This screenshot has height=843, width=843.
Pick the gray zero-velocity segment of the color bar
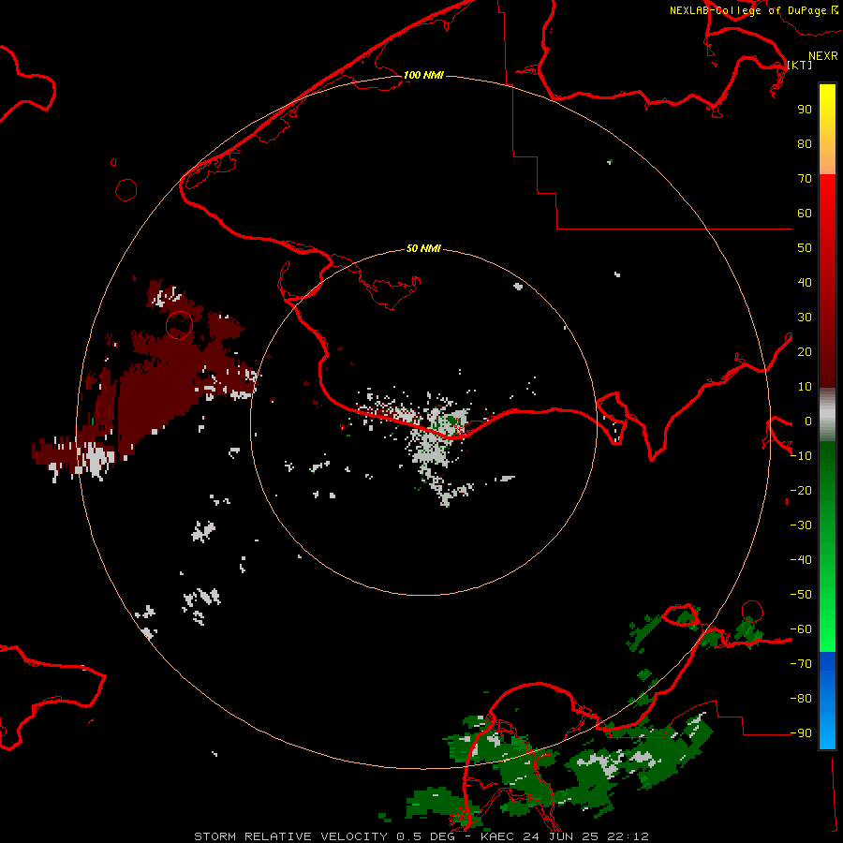coord(827,415)
